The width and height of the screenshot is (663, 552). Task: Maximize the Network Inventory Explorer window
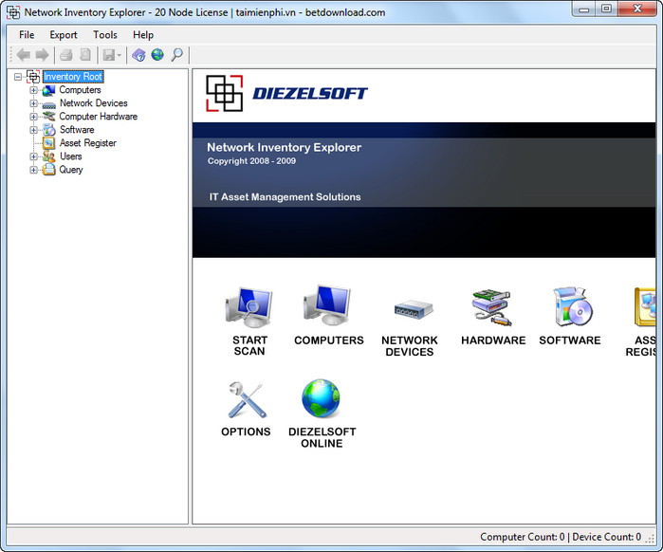(x=606, y=9)
